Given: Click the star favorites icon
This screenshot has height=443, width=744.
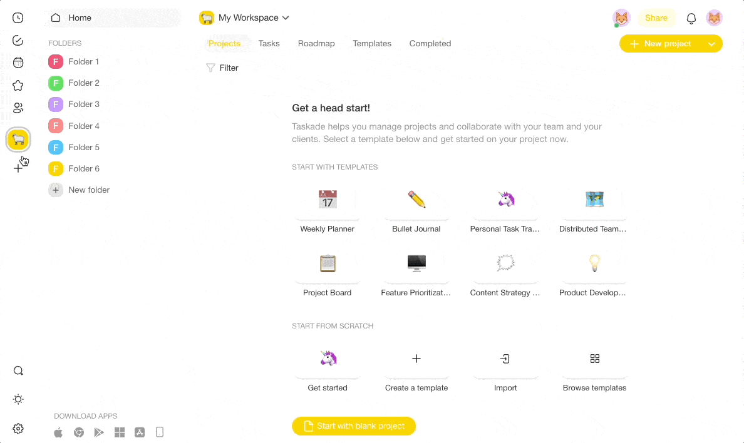Looking at the screenshot, I should (x=18, y=84).
